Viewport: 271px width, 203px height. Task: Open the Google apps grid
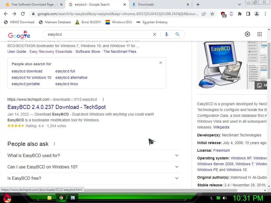(x=259, y=34)
